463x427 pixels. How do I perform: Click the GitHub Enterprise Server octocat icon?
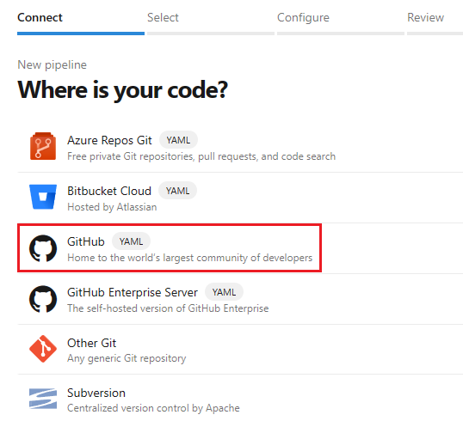43,299
